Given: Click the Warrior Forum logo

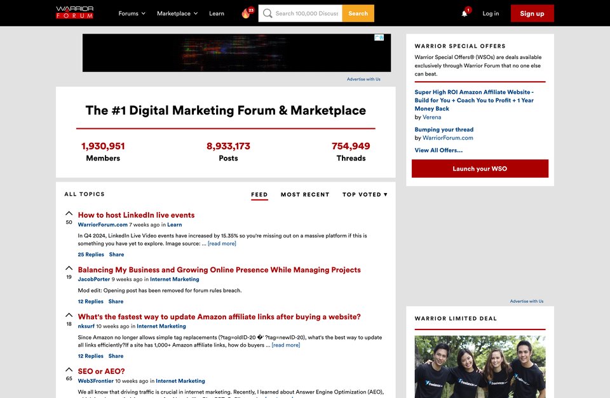Looking at the screenshot, I should coord(75,13).
